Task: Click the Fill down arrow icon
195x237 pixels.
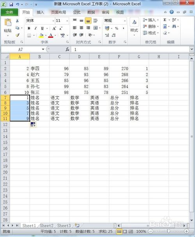Action: pyautogui.click(x=165, y=27)
